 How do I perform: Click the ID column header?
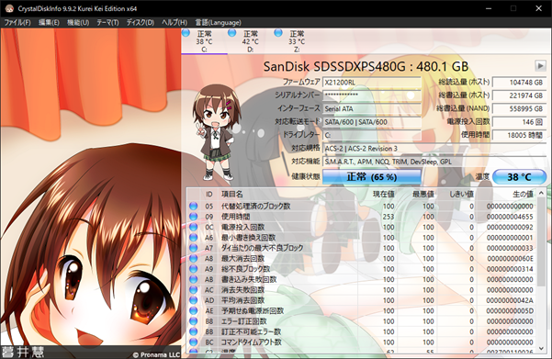209,194
